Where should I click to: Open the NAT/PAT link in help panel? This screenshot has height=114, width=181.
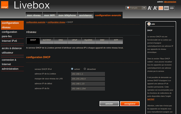[151, 99]
